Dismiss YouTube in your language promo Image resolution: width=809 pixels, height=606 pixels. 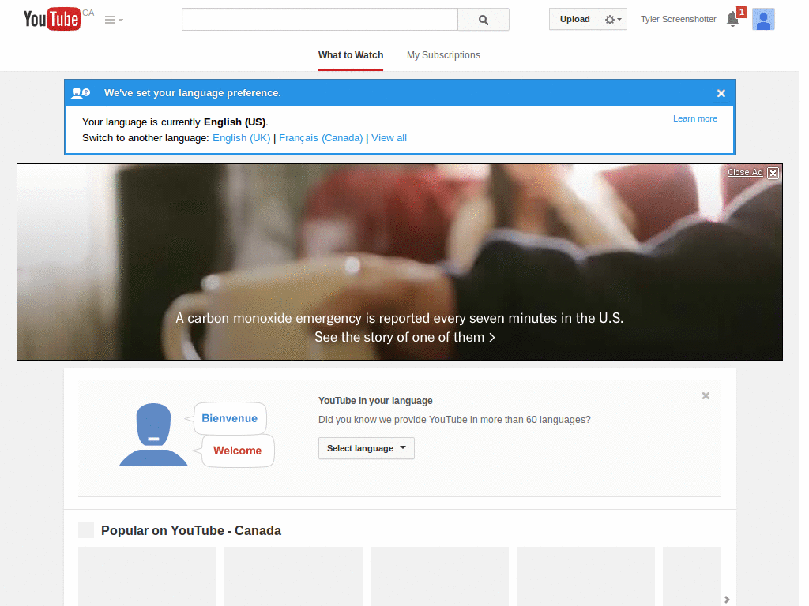(706, 396)
